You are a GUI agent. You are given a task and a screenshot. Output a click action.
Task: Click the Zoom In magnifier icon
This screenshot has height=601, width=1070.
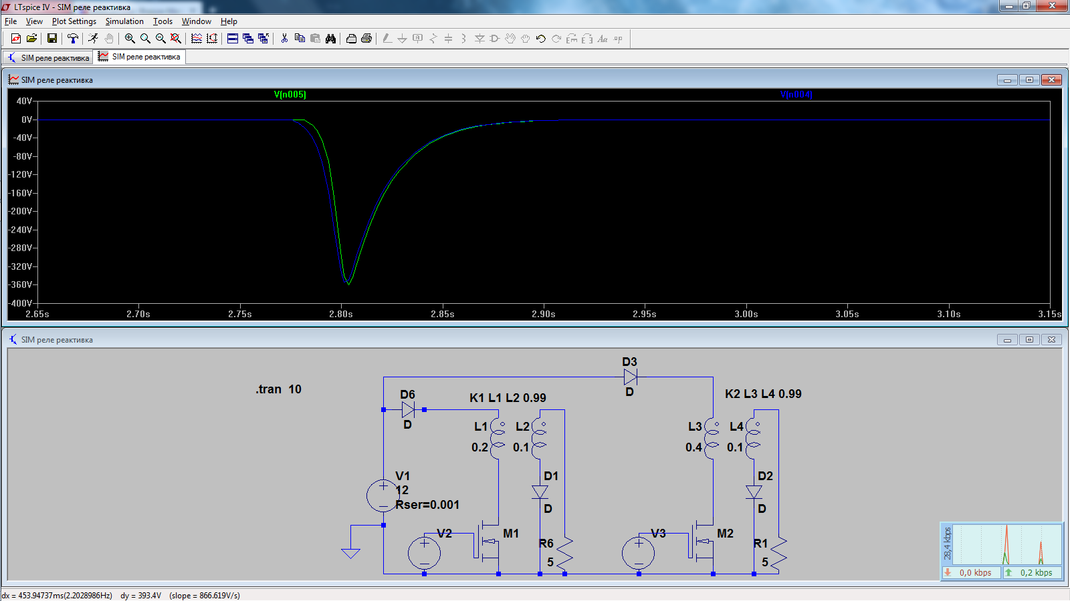click(130, 39)
